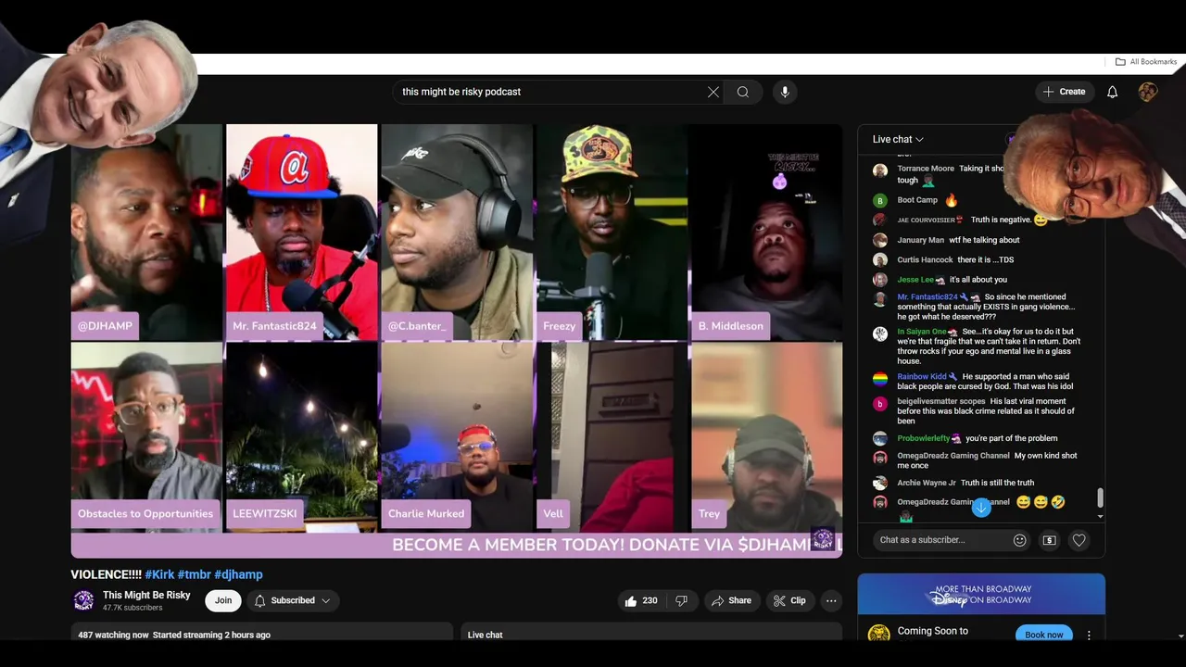Click the B. Middleson video tile
This screenshot has width=1186, height=667.
767,233
